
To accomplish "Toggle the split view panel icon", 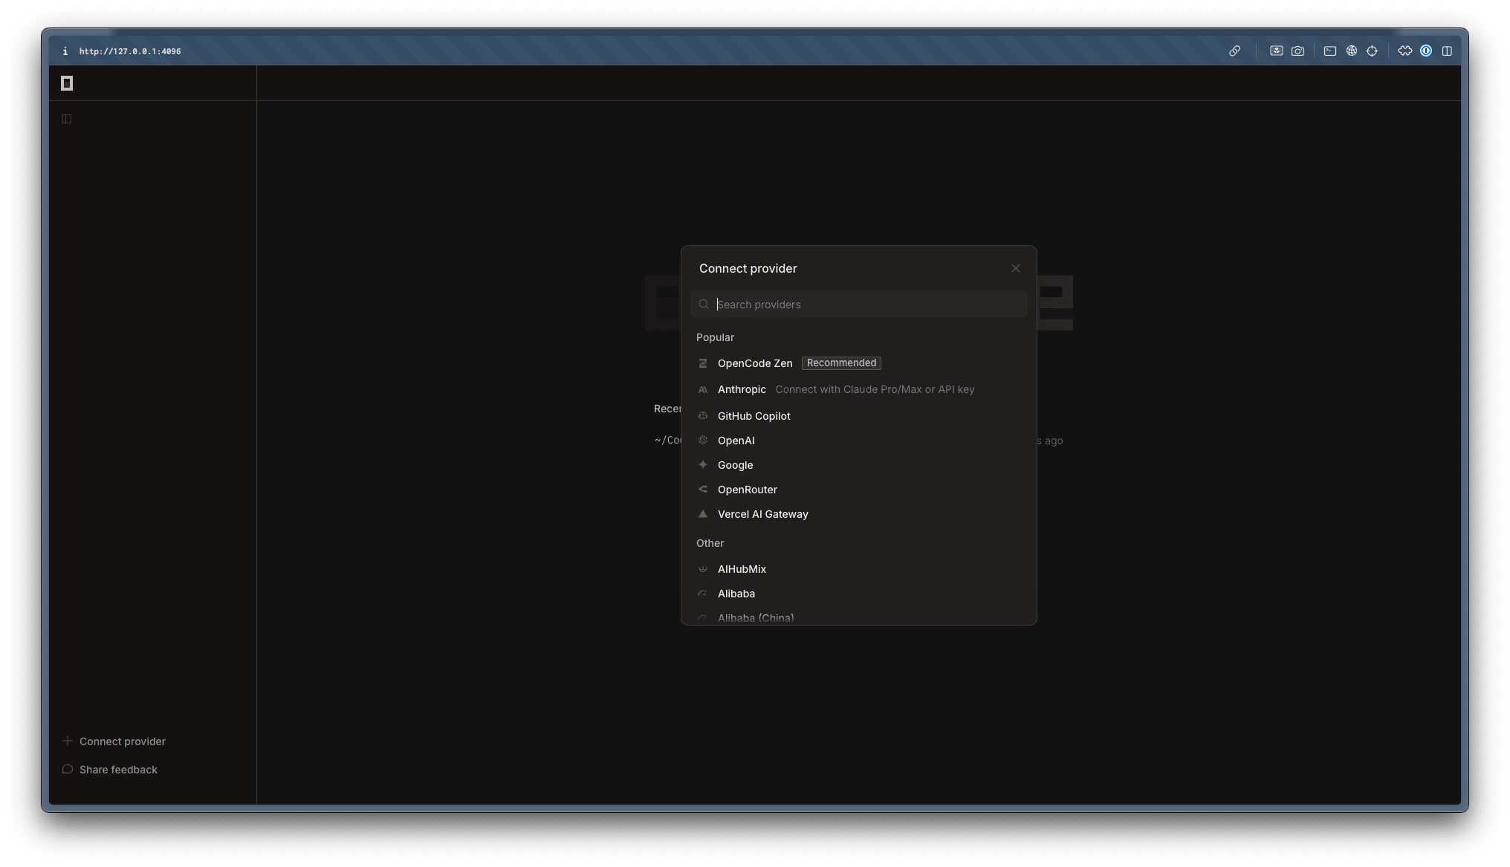I will click(x=1447, y=51).
